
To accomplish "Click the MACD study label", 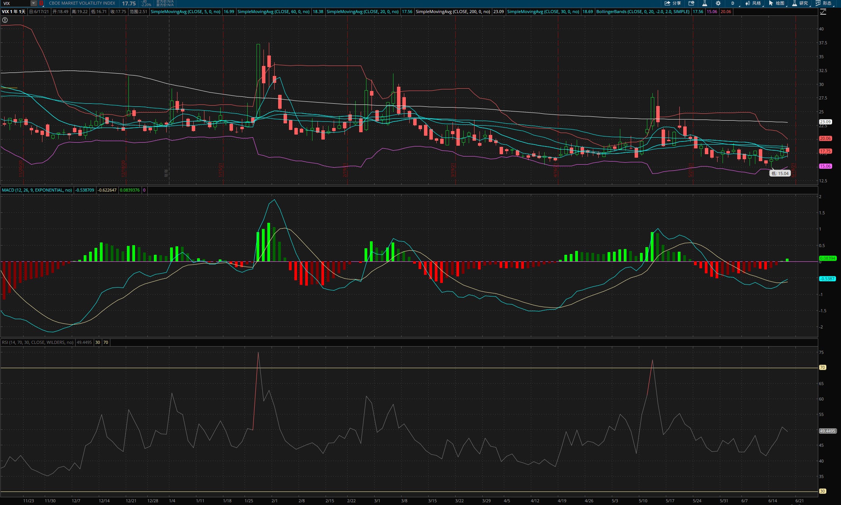I will coord(37,190).
